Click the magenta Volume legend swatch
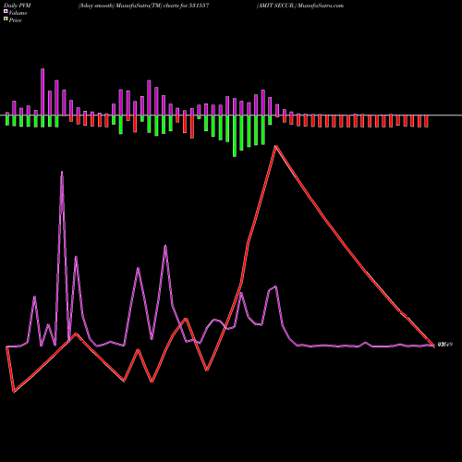Image resolution: width=462 pixels, height=462 pixels. point(6,12)
